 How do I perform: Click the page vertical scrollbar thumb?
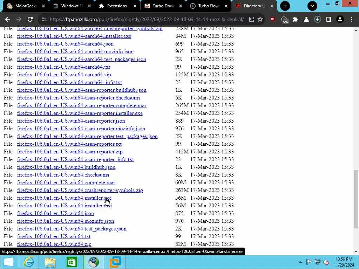(x=356, y=199)
